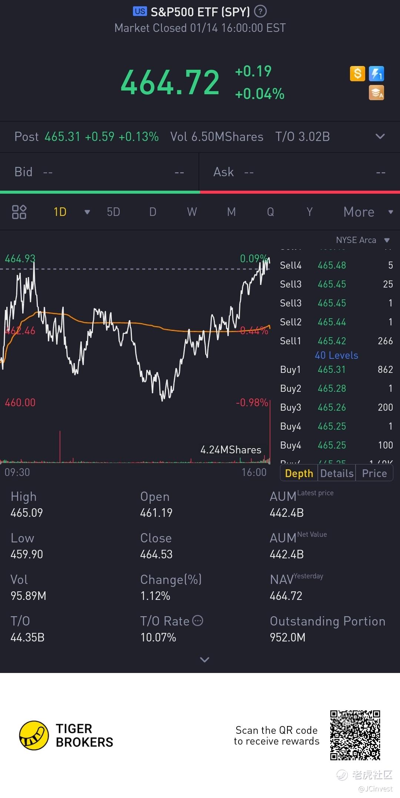Tap the info icon next to T/O Rate
The width and height of the screenshot is (400, 798).
198,621
